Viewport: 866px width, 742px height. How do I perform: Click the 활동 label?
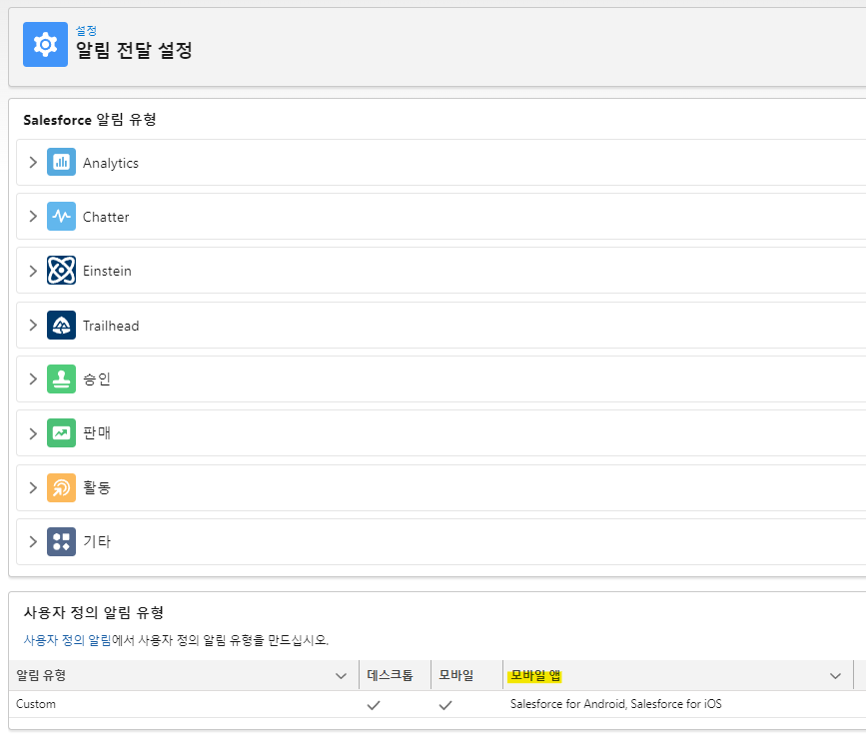[97, 487]
